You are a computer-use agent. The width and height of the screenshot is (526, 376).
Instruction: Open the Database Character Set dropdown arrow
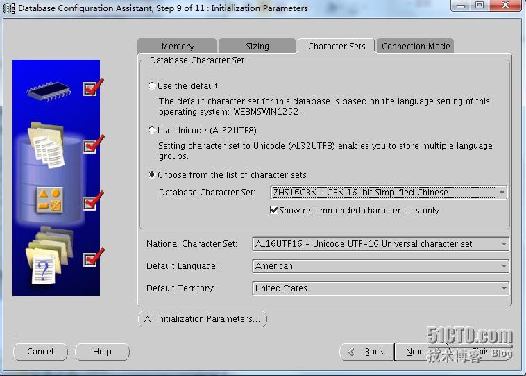point(502,193)
